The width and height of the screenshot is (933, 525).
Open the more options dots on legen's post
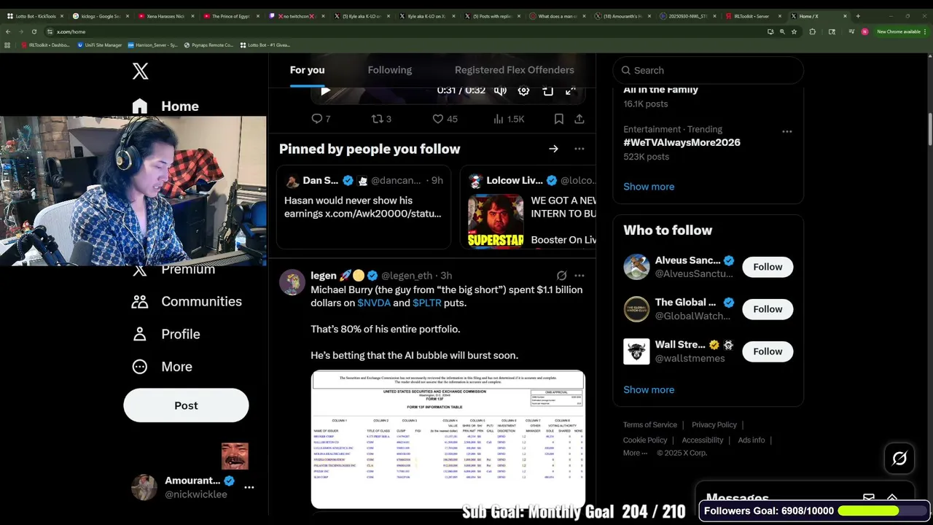(x=579, y=276)
